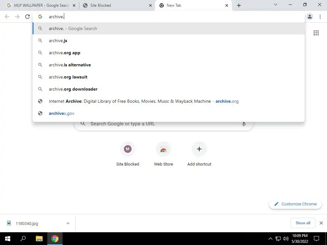Switch to the Site Blocked tab
Image resolution: width=327 pixels, height=245 pixels.
(x=118, y=5)
